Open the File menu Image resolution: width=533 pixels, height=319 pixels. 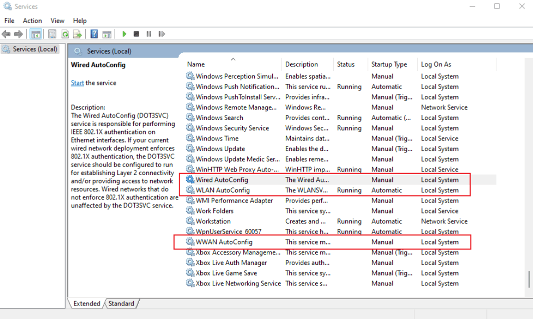point(9,20)
